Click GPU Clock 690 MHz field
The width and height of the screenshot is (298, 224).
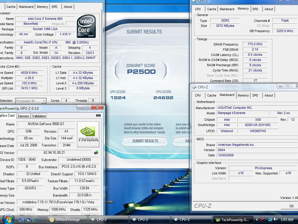[26, 209]
